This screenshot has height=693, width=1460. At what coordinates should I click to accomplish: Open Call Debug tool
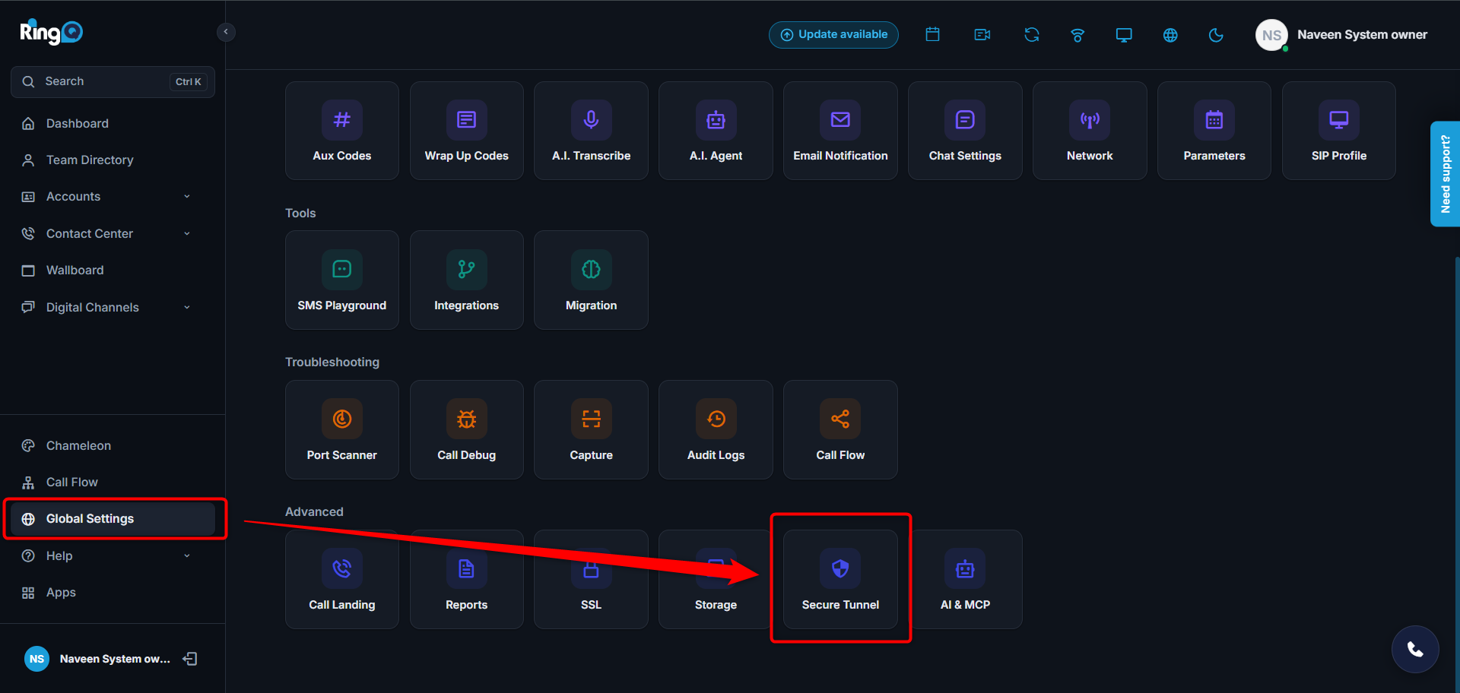467,430
